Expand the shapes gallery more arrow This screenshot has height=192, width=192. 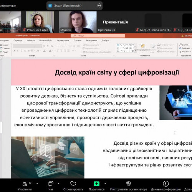click(x=136, y=51)
